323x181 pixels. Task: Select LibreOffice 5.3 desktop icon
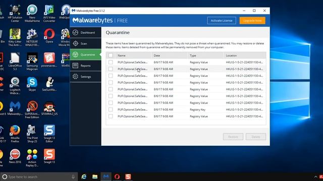[x=15, y=61]
